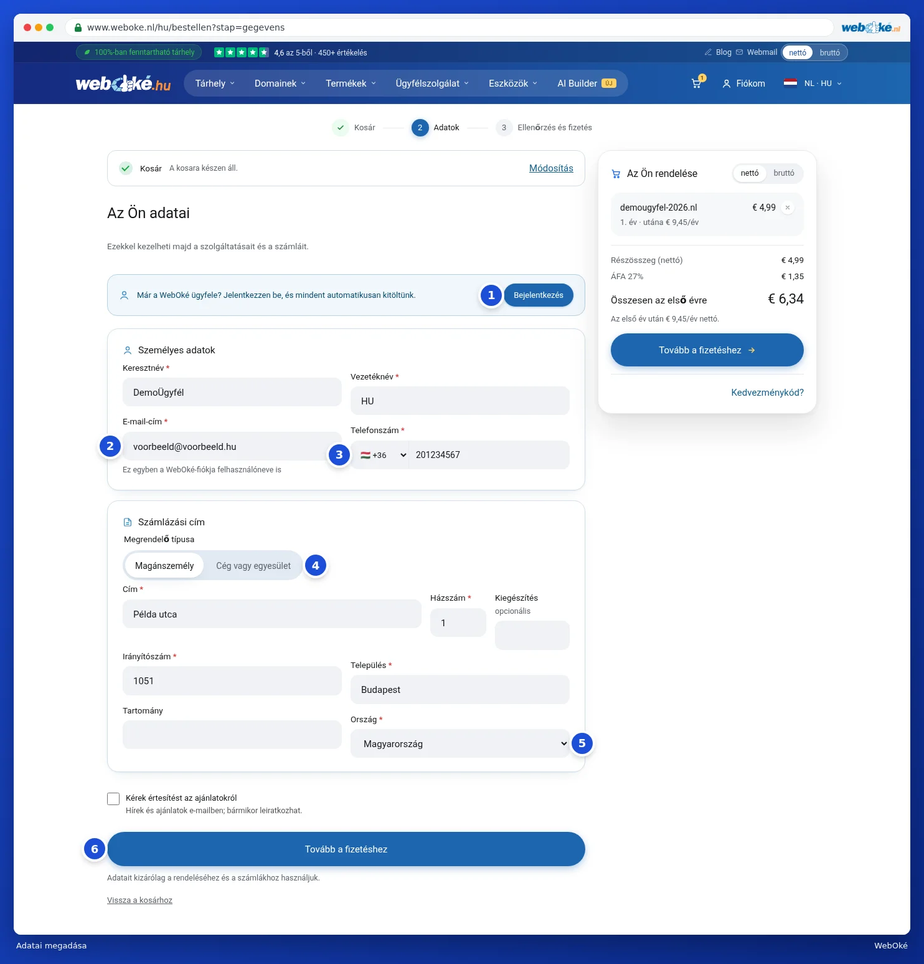
Task: Click the WebOké.nl logo beside the address bar
Action: point(870,27)
